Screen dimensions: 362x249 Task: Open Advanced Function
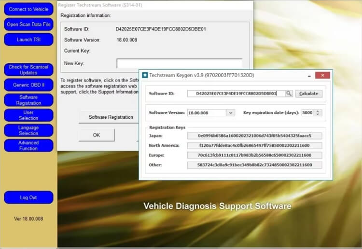28,145
